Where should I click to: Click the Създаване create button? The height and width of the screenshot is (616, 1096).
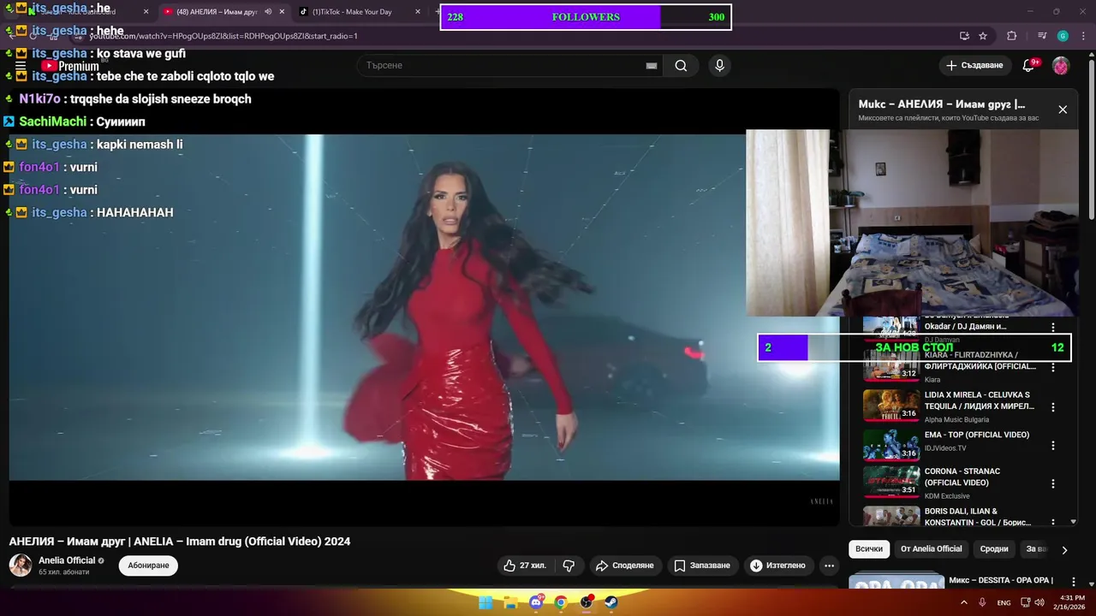[x=974, y=66]
